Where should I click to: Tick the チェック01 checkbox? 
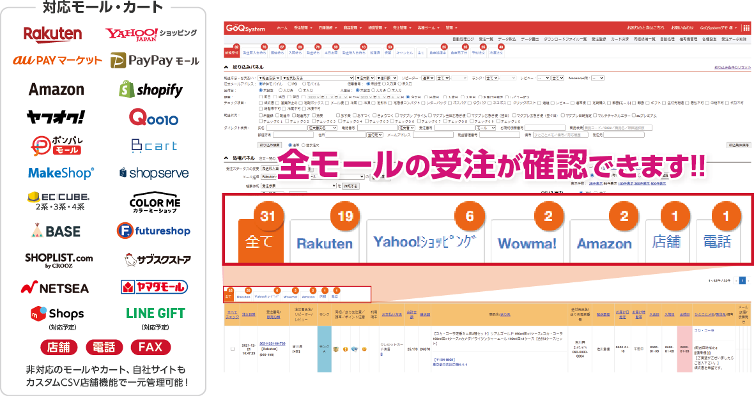(261, 121)
